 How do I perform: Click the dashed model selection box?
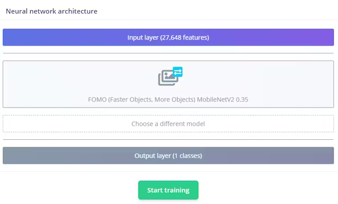point(168,124)
